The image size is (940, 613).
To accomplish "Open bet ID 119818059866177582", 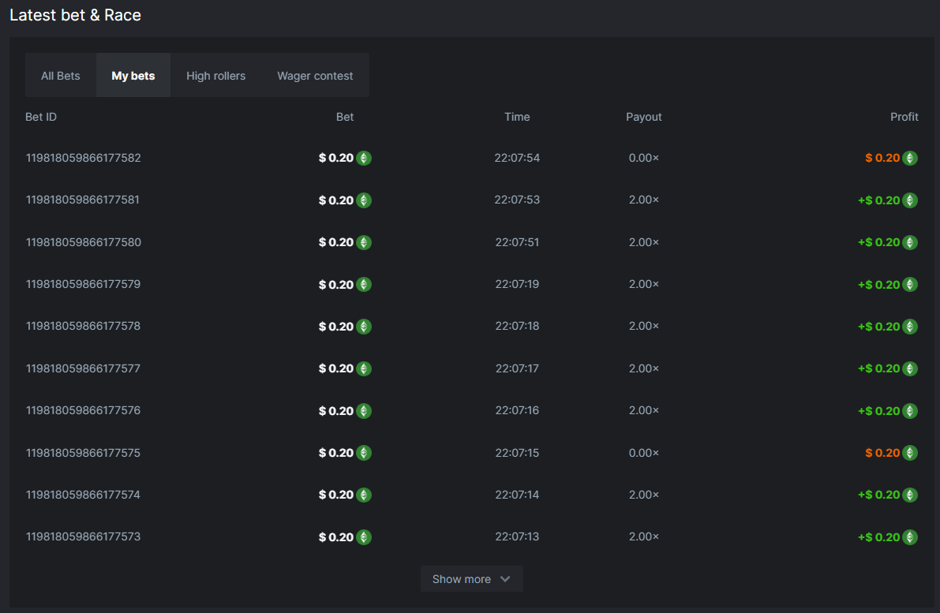I will 83,158.
